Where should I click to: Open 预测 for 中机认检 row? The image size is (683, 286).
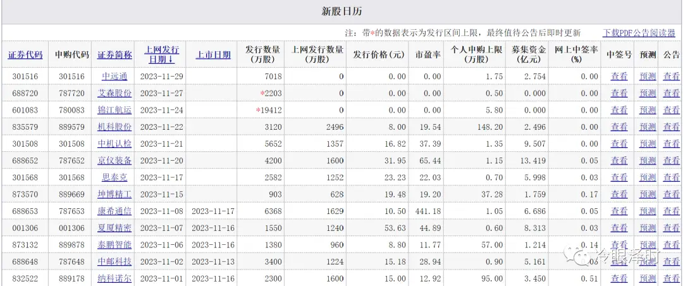point(648,144)
